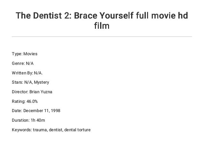Click the 'Date:' label
The width and height of the screenshot is (204, 153).
tap(17, 111)
